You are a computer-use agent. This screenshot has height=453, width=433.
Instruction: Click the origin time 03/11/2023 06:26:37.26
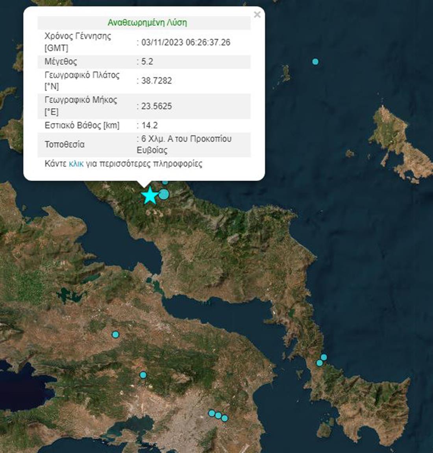click(186, 42)
